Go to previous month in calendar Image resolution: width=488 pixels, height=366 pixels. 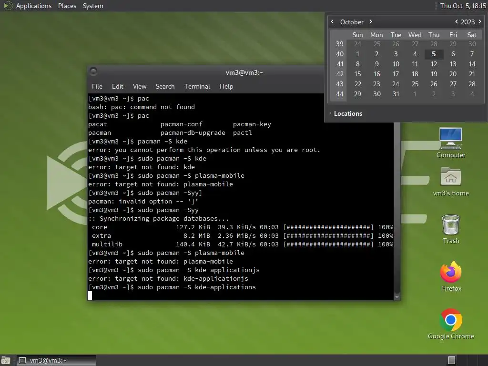point(332,21)
